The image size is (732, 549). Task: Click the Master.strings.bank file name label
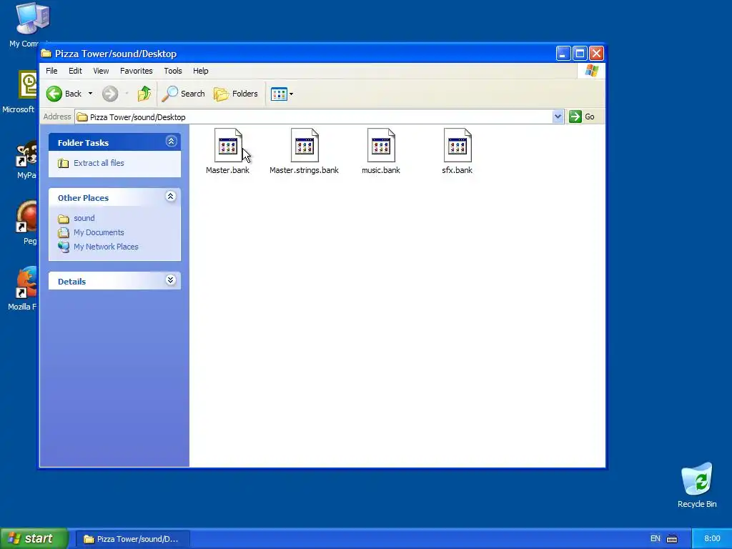tap(305, 170)
